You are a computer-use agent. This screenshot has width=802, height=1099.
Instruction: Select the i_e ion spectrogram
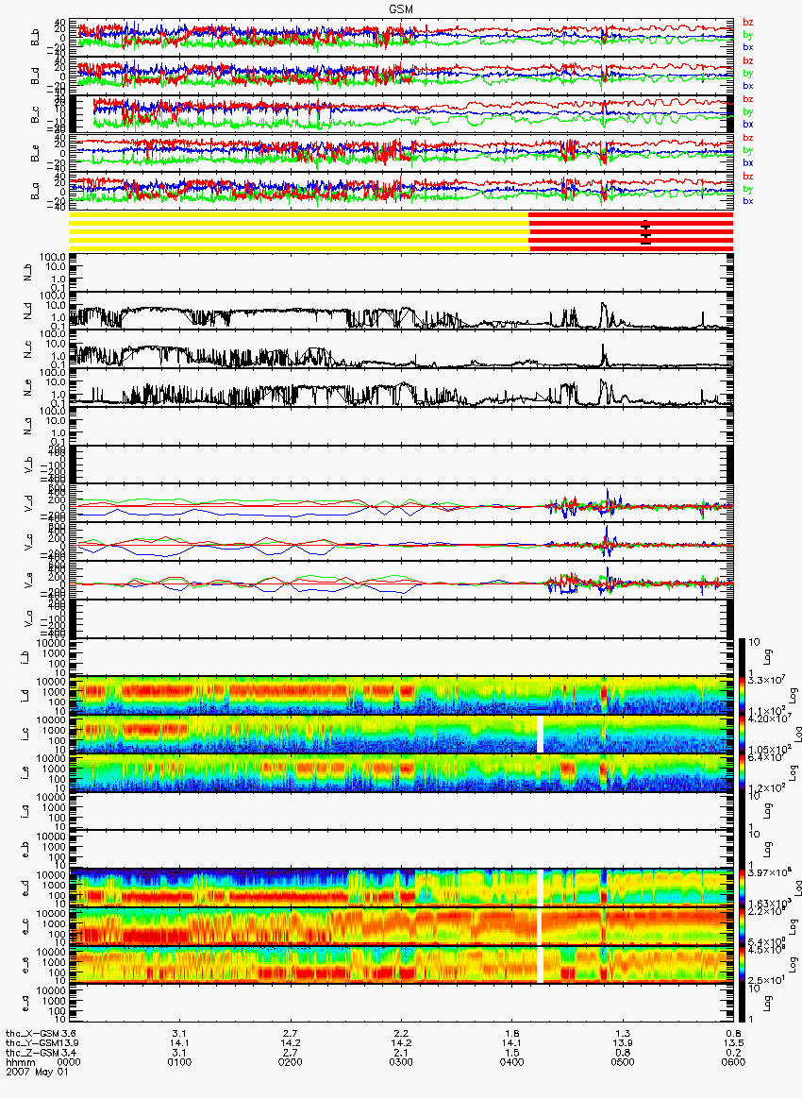pyautogui.click(x=401, y=773)
